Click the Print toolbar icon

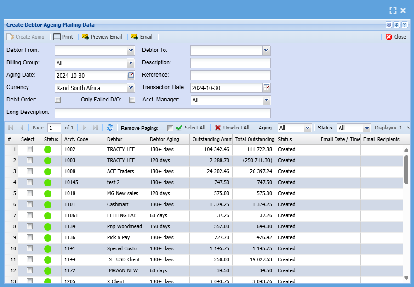pyautogui.click(x=57, y=37)
